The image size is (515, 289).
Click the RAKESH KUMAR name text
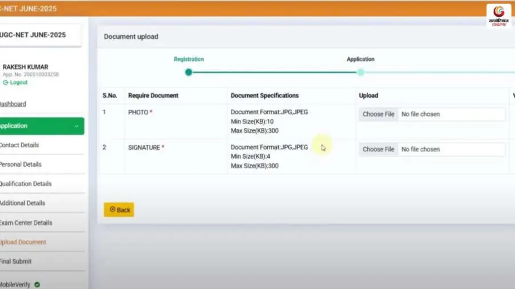(25, 67)
